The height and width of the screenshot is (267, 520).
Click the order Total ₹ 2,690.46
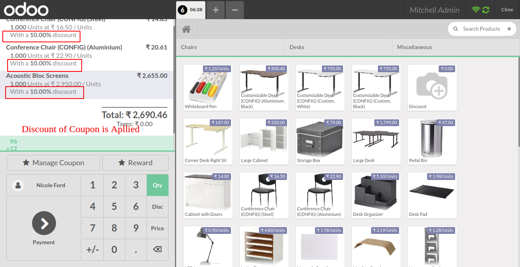(x=135, y=115)
